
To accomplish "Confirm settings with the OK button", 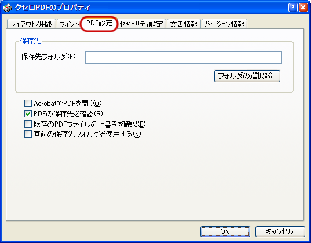I will 225,231.
